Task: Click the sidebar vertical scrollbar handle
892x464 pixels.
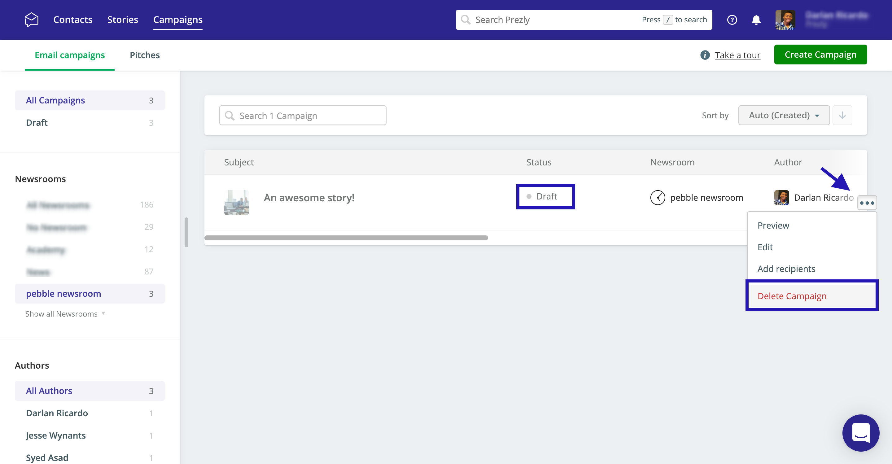Action: [x=186, y=232]
